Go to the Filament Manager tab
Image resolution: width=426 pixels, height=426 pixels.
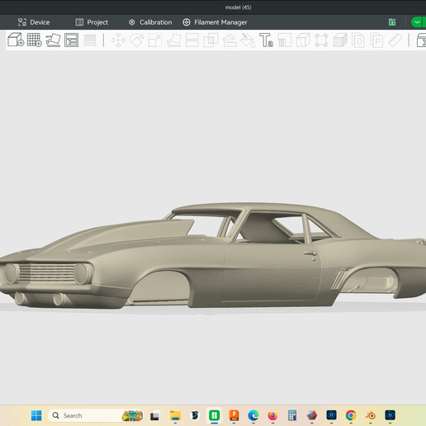(x=215, y=22)
